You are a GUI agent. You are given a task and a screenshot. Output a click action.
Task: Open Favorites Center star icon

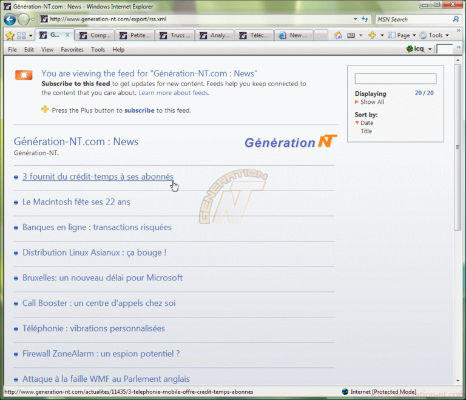(x=10, y=36)
